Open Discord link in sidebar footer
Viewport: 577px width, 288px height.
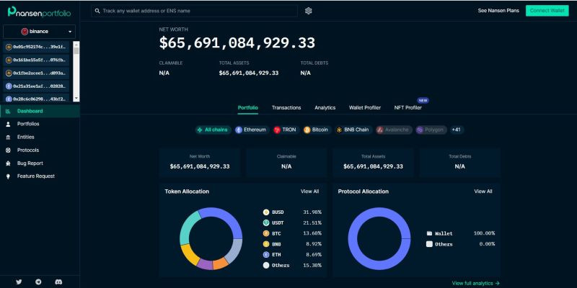point(58,282)
